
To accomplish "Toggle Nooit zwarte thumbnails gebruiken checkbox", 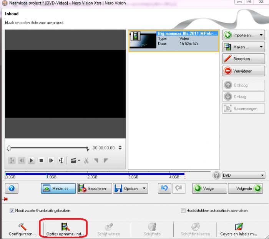I will point(12,211).
